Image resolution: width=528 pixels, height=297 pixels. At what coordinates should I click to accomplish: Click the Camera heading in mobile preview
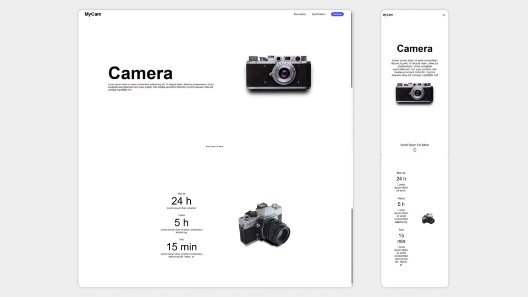[415, 48]
